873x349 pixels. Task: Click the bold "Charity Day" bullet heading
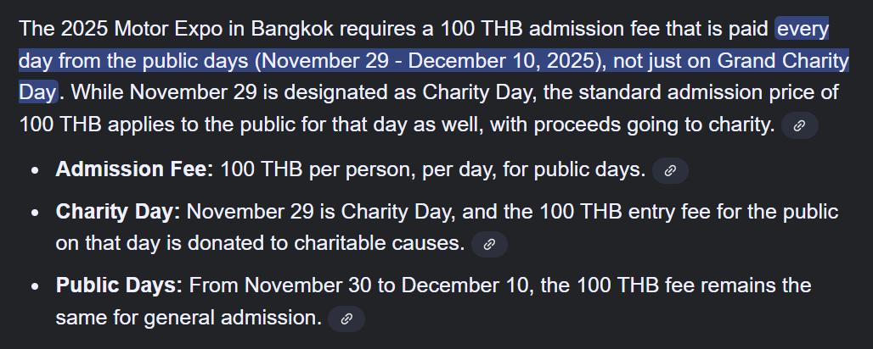117,212
